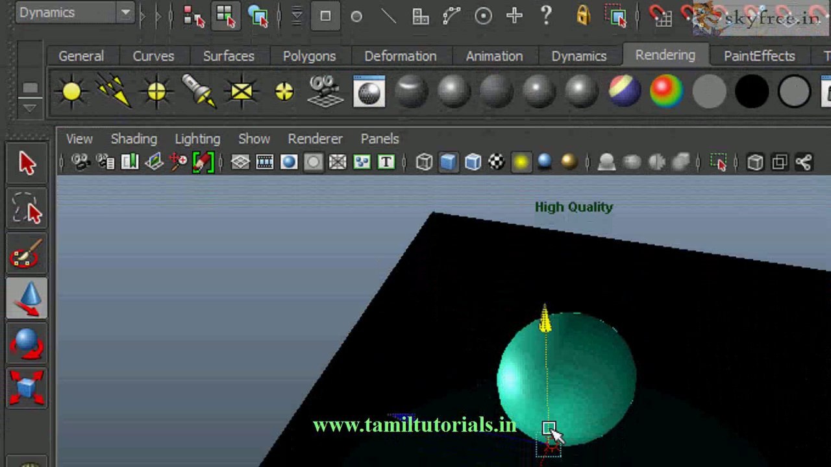Activate the Lasso selection tool
The height and width of the screenshot is (467, 831).
27,208
